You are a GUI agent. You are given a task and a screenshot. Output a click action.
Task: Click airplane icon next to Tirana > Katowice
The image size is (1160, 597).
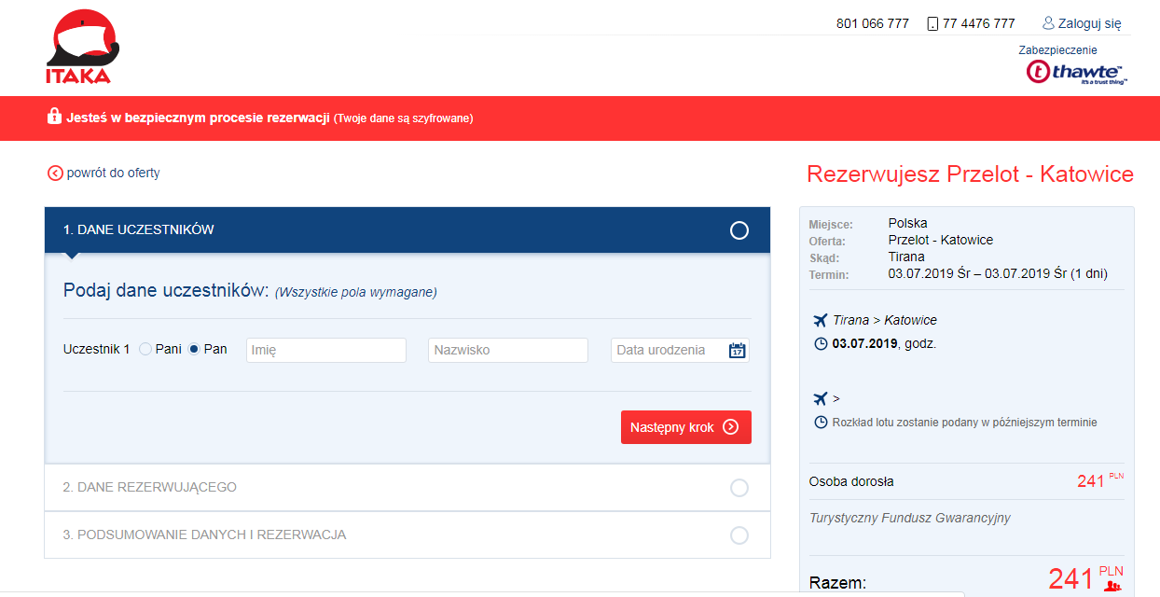821,320
